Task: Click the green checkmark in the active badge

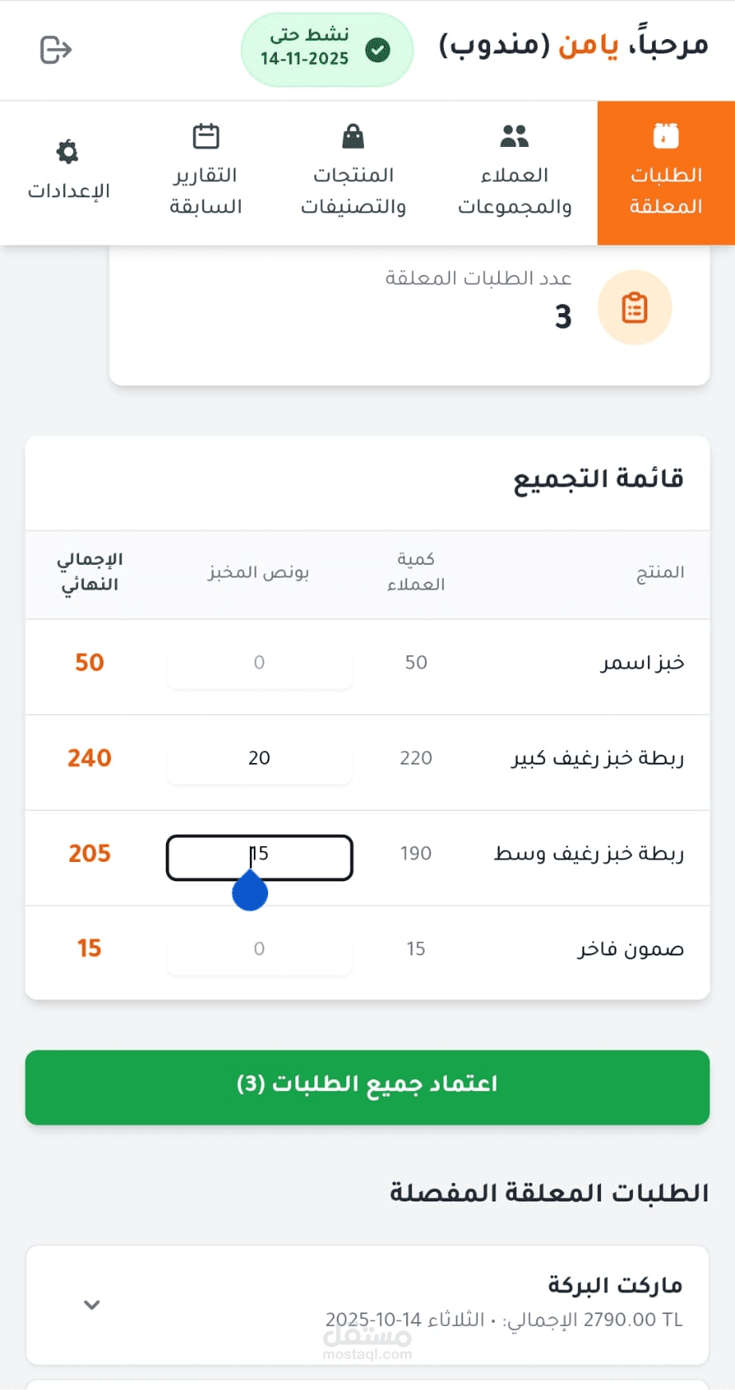Action: point(377,50)
